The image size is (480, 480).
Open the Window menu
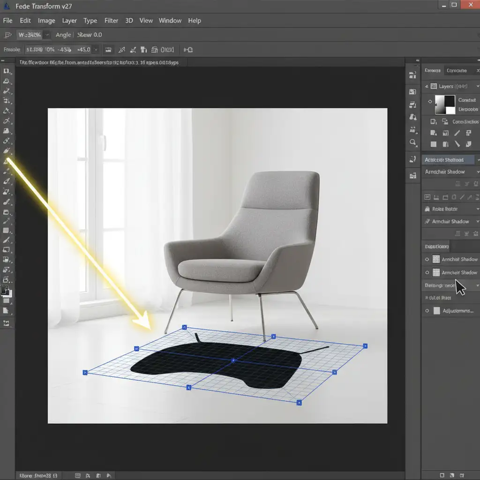pyautogui.click(x=170, y=21)
